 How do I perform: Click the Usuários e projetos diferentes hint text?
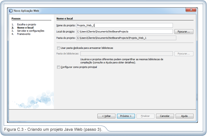[122, 61]
